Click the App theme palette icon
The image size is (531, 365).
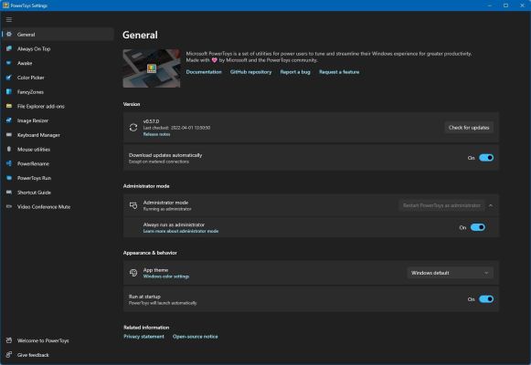pyautogui.click(x=133, y=273)
